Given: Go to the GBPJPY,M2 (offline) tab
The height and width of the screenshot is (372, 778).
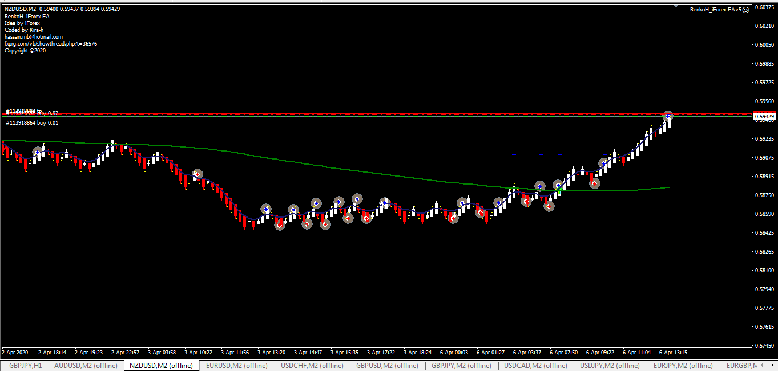Looking at the screenshot, I should click(461, 366).
